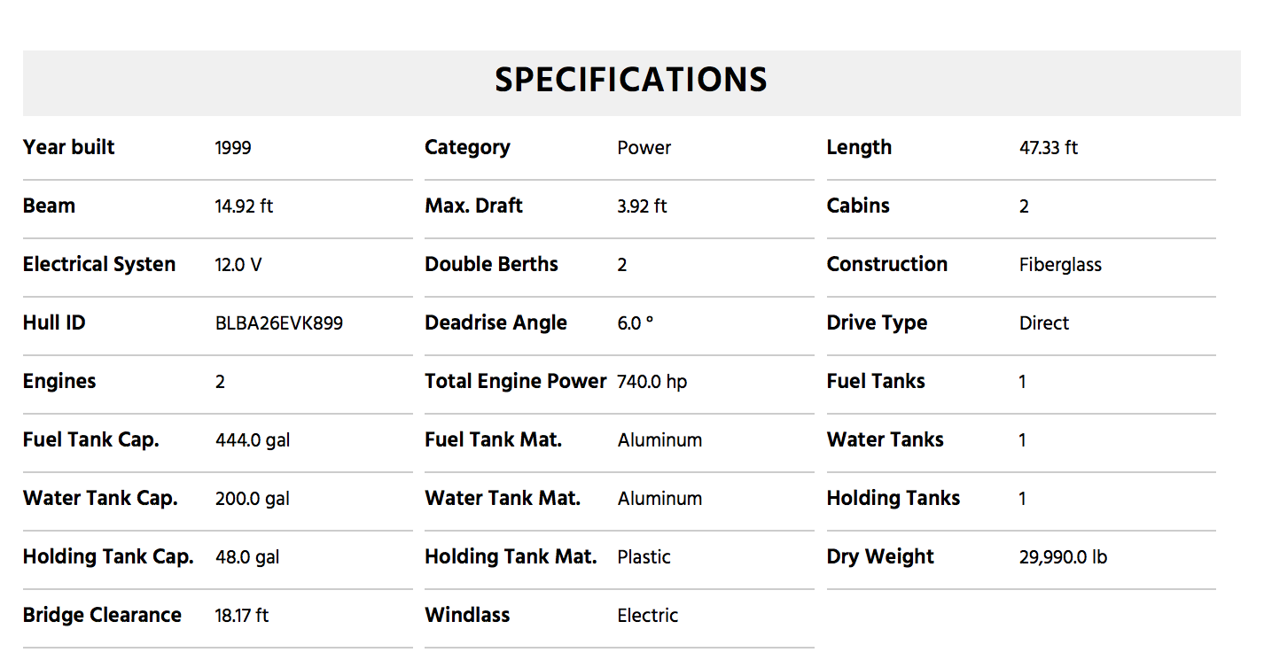The image size is (1264, 668).
Task: Click the Water Tank Cap. 200.0 gal value
Action: pyautogui.click(x=253, y=499)
